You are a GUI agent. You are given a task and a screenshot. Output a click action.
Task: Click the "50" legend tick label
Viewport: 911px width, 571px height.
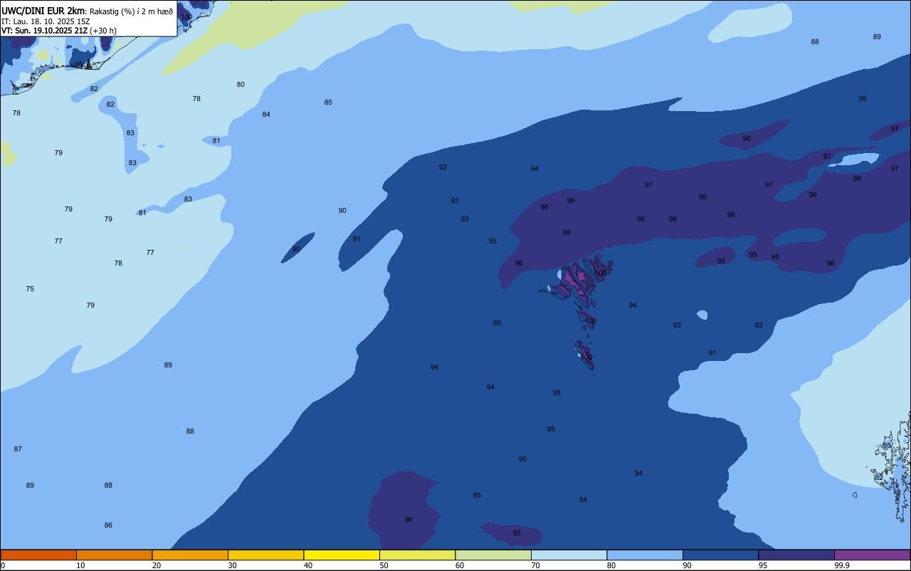pos(384,565)
